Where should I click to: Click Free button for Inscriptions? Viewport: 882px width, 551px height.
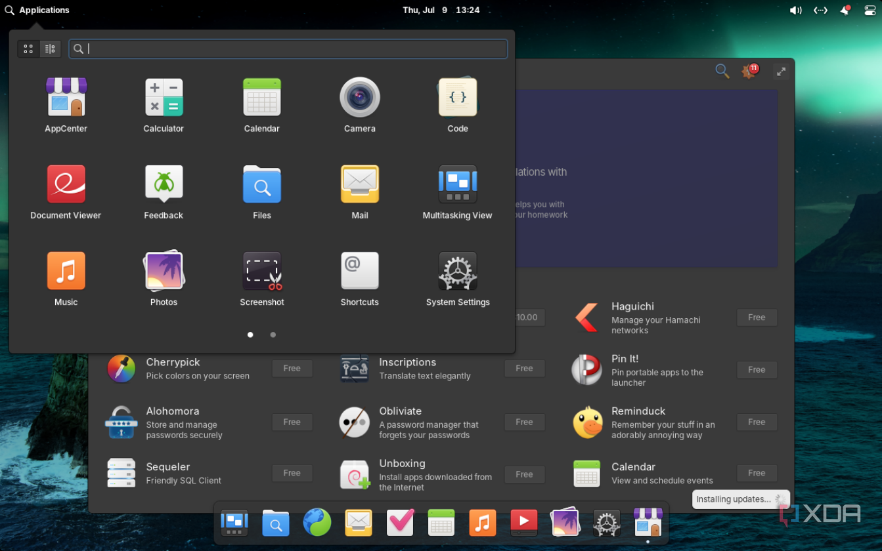[524, 369]
